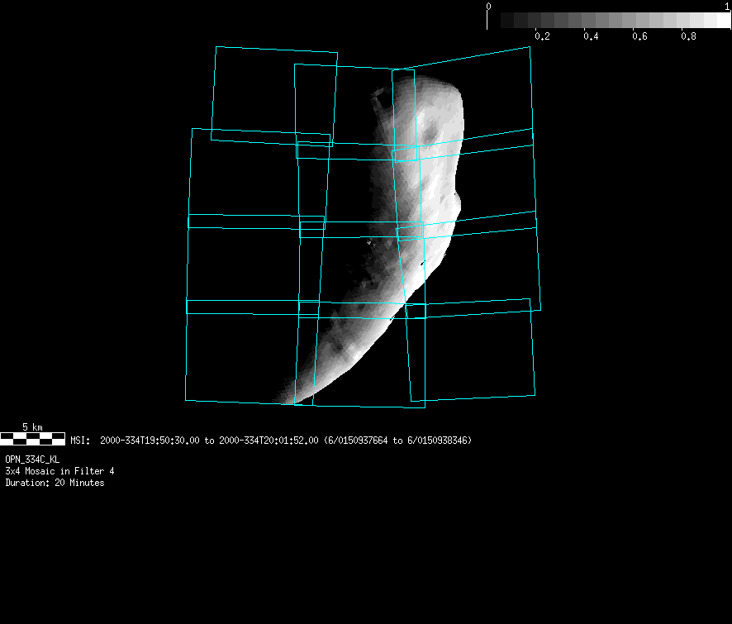The image size is (732, 624).
Task: Click the dark crater near the asteroid's top
Action: click(x=430, y=137)
